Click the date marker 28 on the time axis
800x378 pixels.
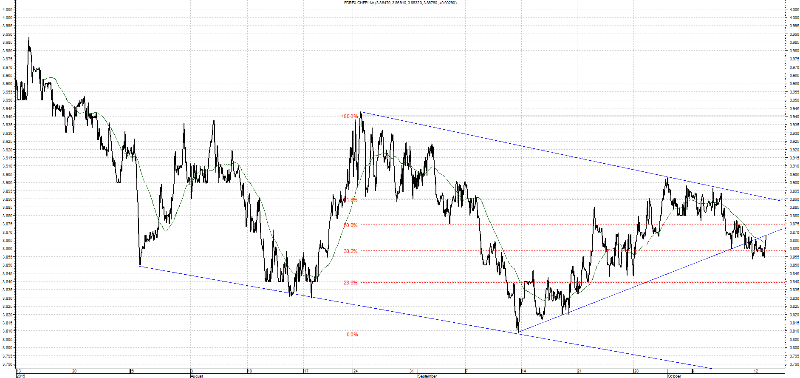(636, 371)
